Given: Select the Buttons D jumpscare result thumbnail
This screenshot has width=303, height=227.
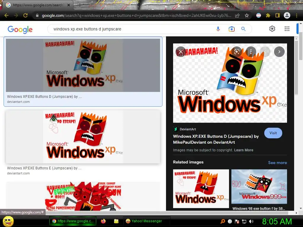Looking at the screenshot, I should [x=83, y=65].
